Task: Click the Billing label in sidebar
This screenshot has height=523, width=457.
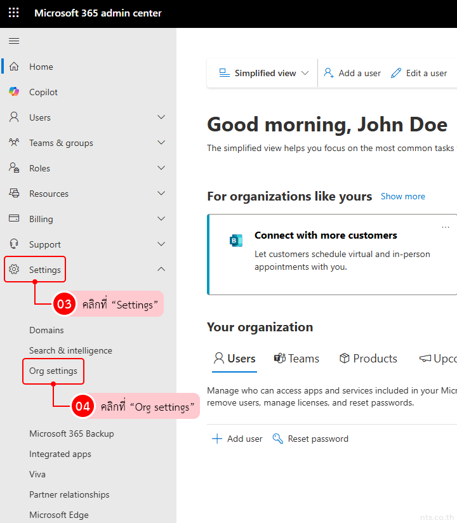Action: 41,219
